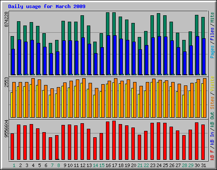Viewport: 217px width, 170px height.
Task: Click the "Sites" legend label
Action: 212,103
